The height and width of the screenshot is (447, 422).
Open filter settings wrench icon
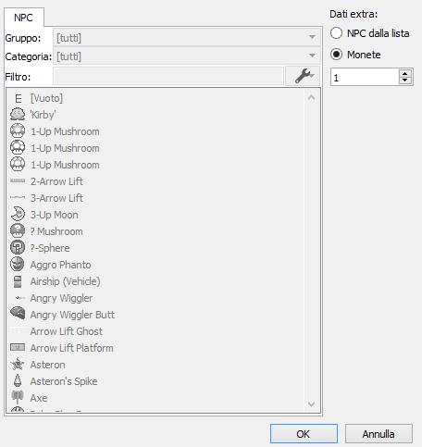pos(303,76)
